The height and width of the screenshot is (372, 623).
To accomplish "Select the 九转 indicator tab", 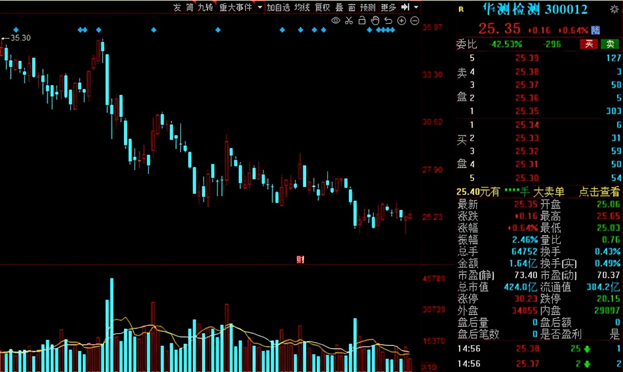I will [x=205, y=7].
